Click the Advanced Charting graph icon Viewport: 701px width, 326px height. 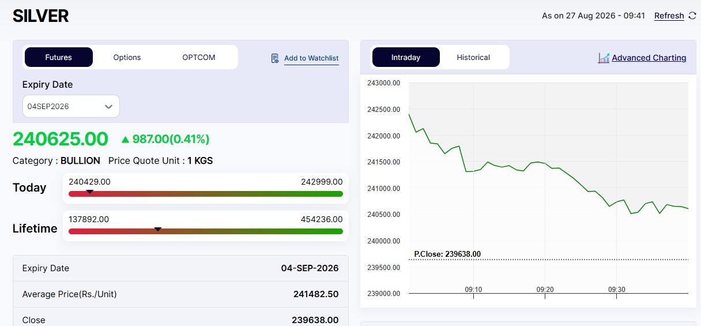click(604, 58)
